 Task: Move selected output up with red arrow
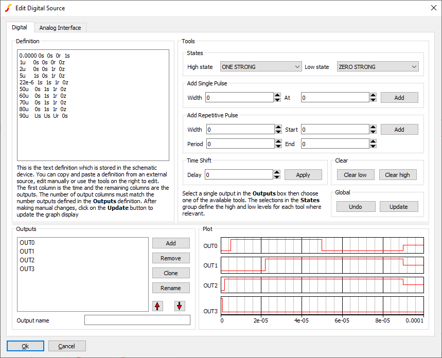pyautogui.click(x=158, y=306)
